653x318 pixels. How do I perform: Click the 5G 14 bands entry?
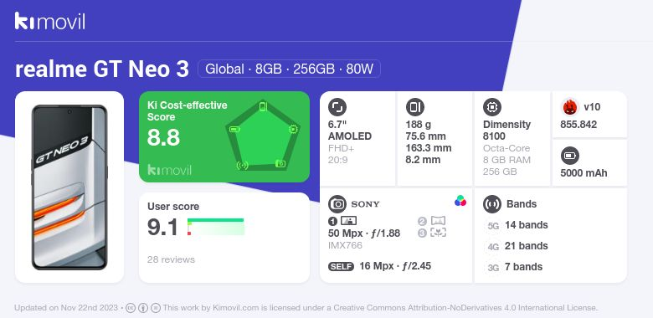(x=517, y=225)
